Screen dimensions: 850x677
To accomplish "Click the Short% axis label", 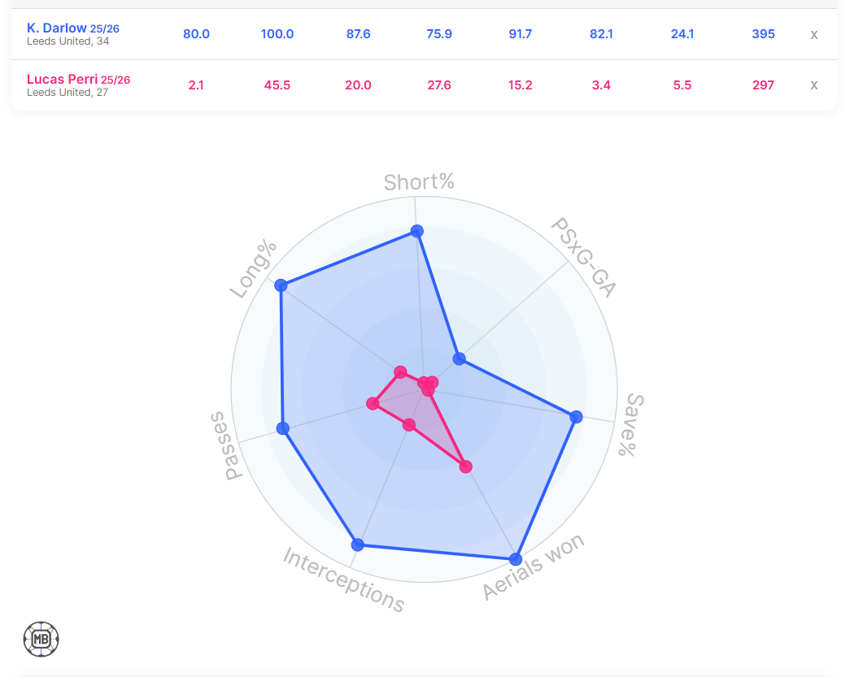I will (x=419, y=182).
